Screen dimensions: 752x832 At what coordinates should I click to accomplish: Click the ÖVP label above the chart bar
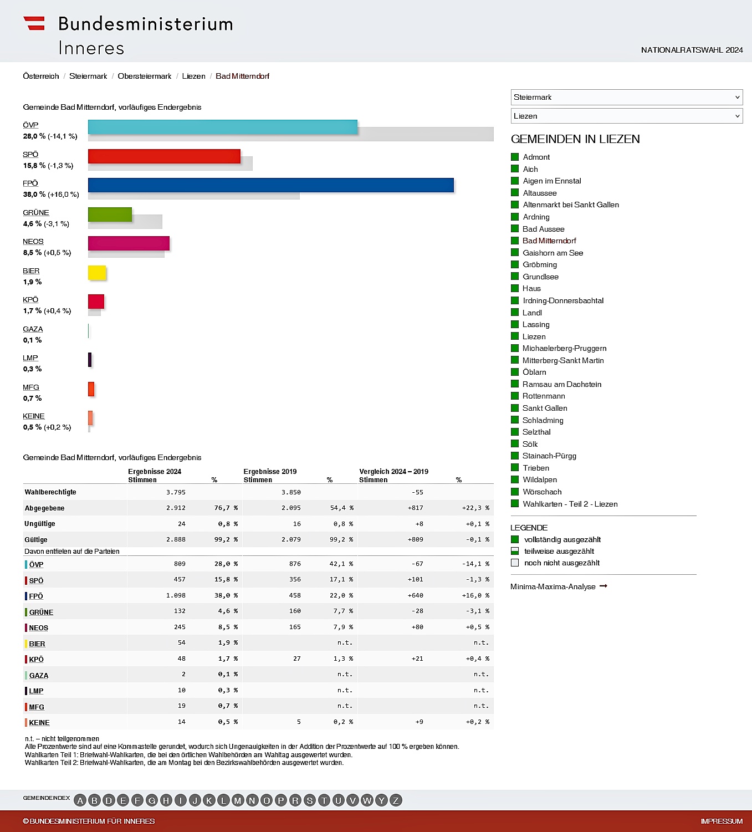pos(30,125)
